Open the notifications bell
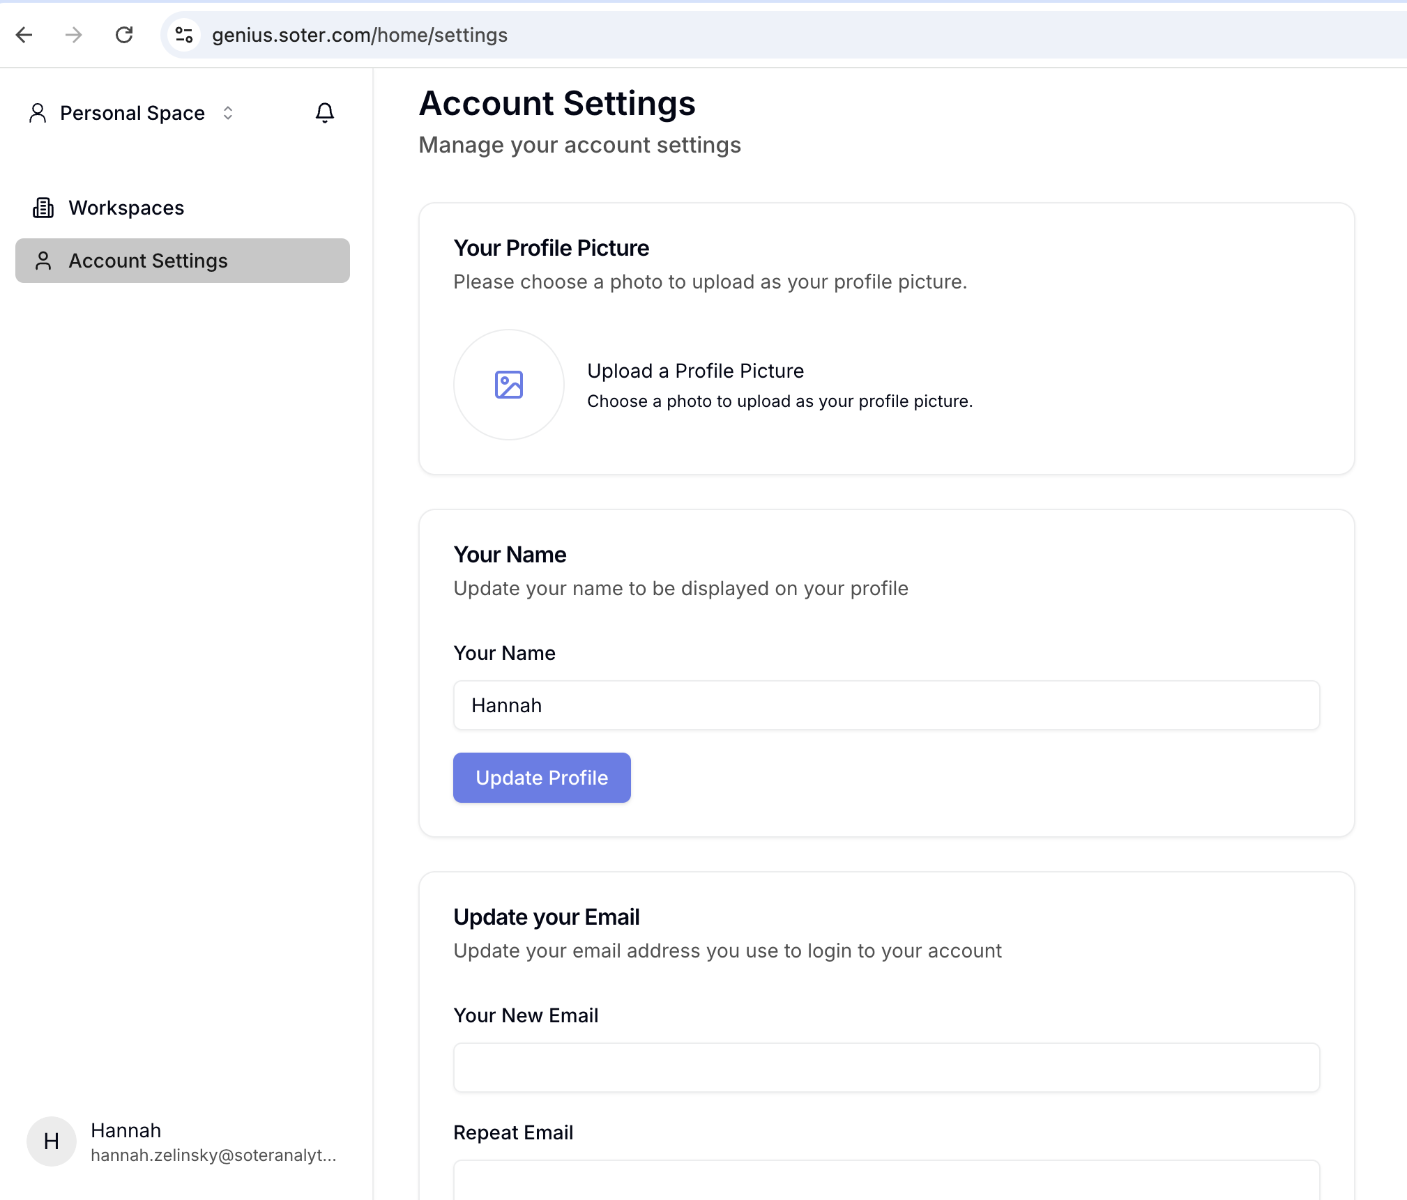This screenshot has height=1200, width=1407. pyautogui.click(x=325, y=113)
